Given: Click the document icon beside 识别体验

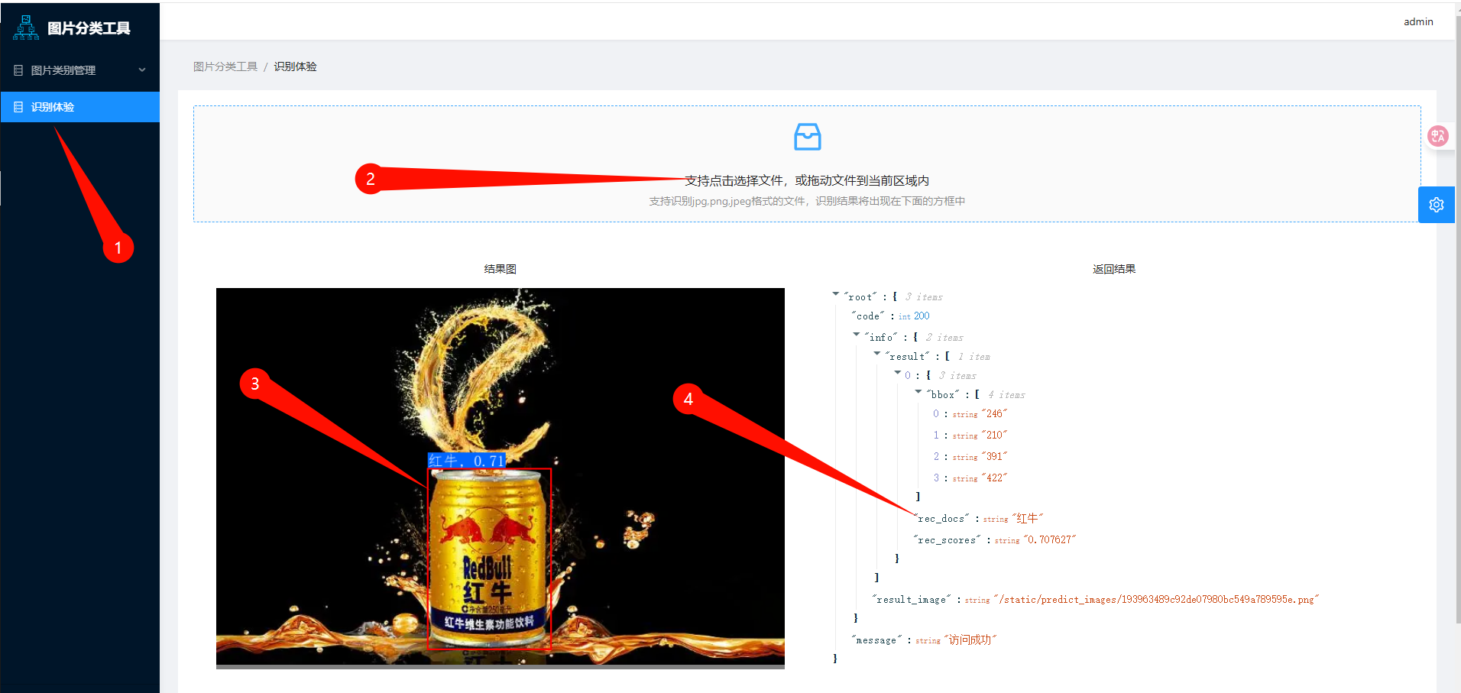Looking at the screenshot, I should point(18,107).
